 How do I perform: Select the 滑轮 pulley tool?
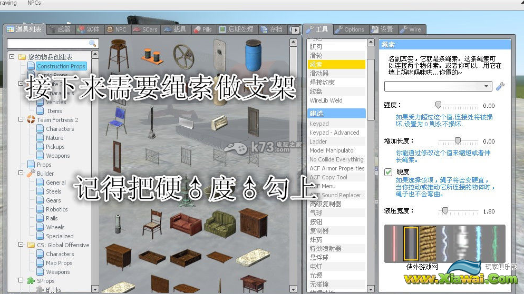[x=336, y=55]
